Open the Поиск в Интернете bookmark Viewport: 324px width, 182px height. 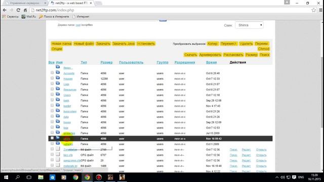coord(54,17)
